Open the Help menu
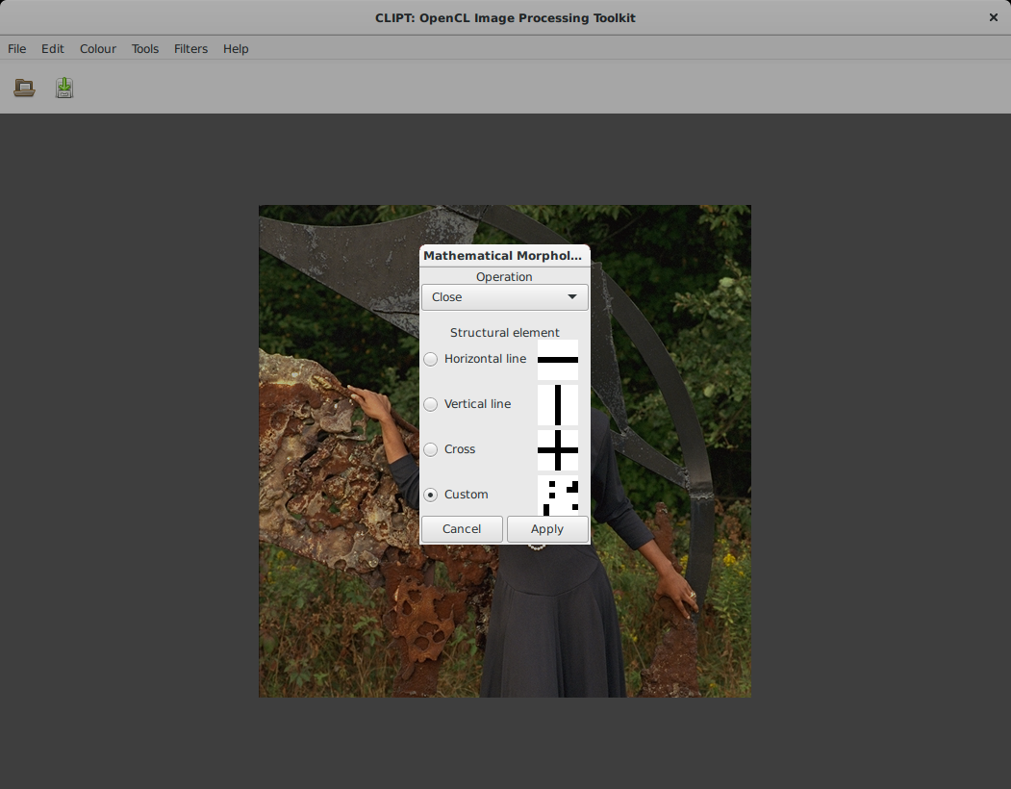 (236, 49)
